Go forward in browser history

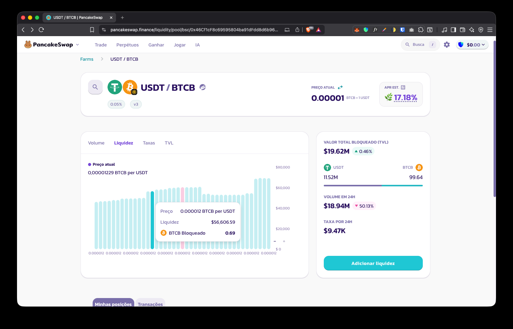coord(32,30)
